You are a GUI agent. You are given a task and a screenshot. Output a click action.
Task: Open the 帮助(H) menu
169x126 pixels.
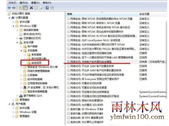pos(47,3)
